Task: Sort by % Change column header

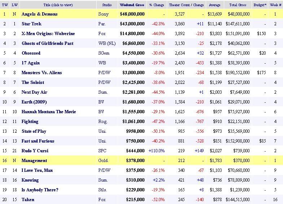Action: coord(157,5)
